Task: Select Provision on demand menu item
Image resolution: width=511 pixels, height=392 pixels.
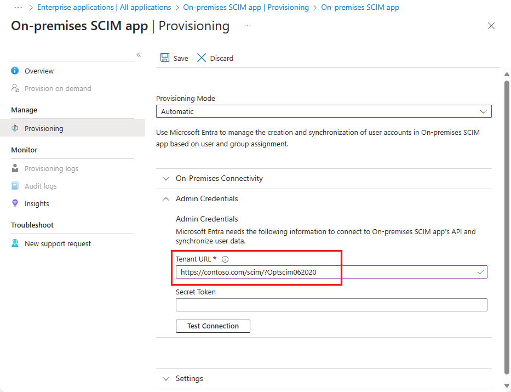Action: [58, 88]
